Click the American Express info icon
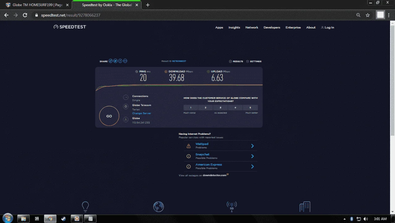This screenshot has height=223, width=395. click(188, 166)
